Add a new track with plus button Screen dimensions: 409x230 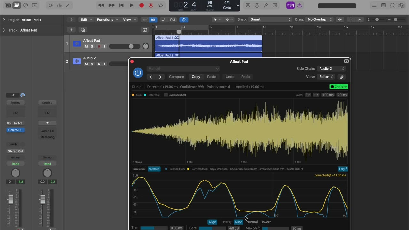pyautogui.click(x=71, y=30)
